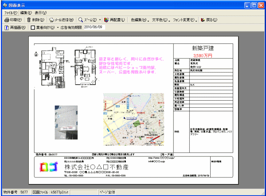Click the area map thumbnail
The width and height of the screenshot is (266, 196).
pyautogui.click(x=134, y=119)
